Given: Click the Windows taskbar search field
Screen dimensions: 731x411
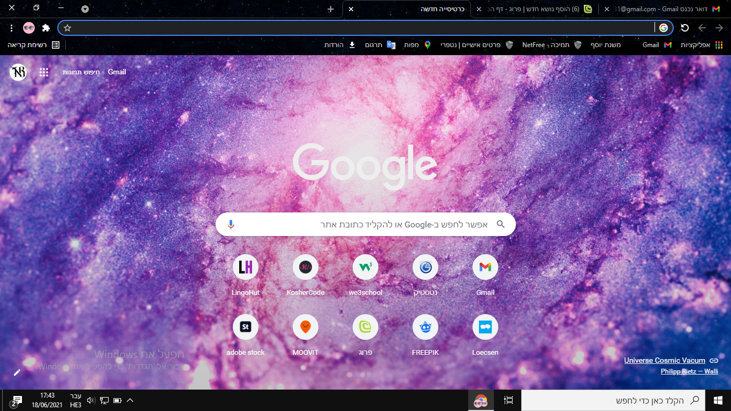Looking at the screenshot, I should [x=613, y=400].
